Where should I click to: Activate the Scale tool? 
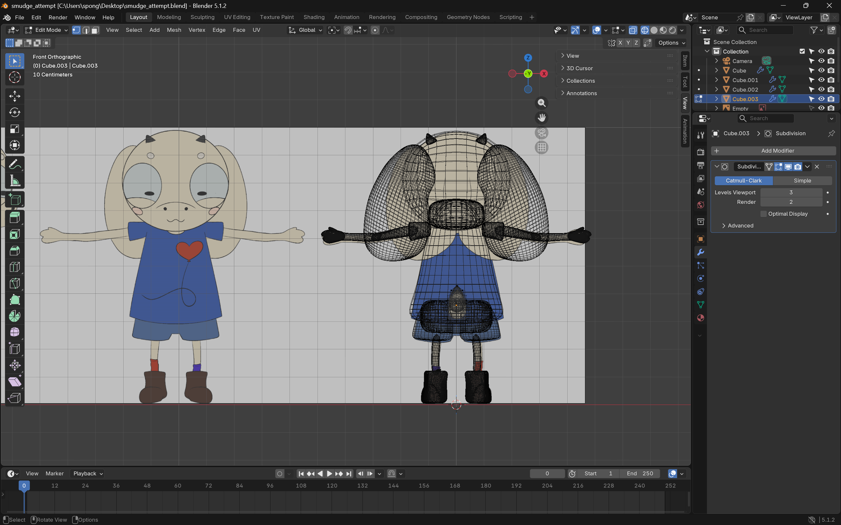[14, 129]
